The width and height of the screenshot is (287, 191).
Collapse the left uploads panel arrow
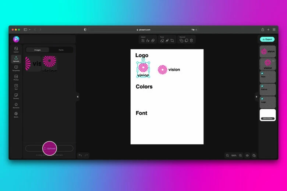point(77,97)
